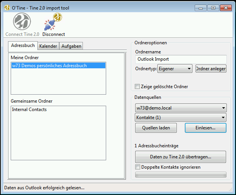Maximize the O'Tine import tool window
The image size is (236, 195).
click(x=213, y=8)
